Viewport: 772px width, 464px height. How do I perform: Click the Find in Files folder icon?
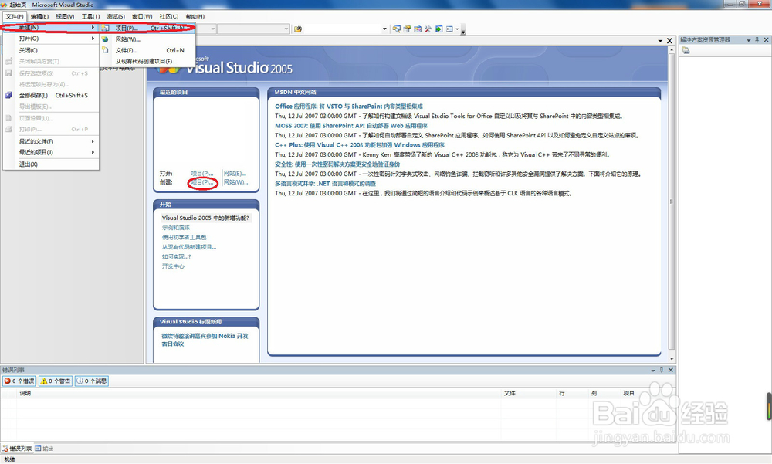click(x=298, y=29)
